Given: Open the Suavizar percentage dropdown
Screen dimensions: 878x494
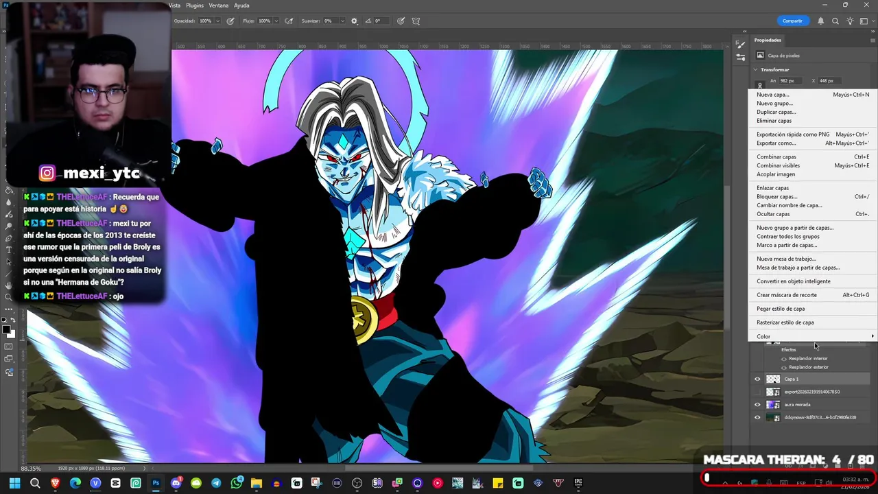Looking at the screenshot, I should click(x=342, y=21).
